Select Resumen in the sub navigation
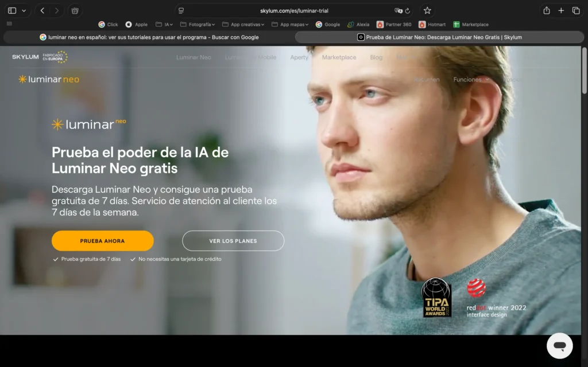The width and height of the screenshot is (588, 367). [x=427, y=79]
